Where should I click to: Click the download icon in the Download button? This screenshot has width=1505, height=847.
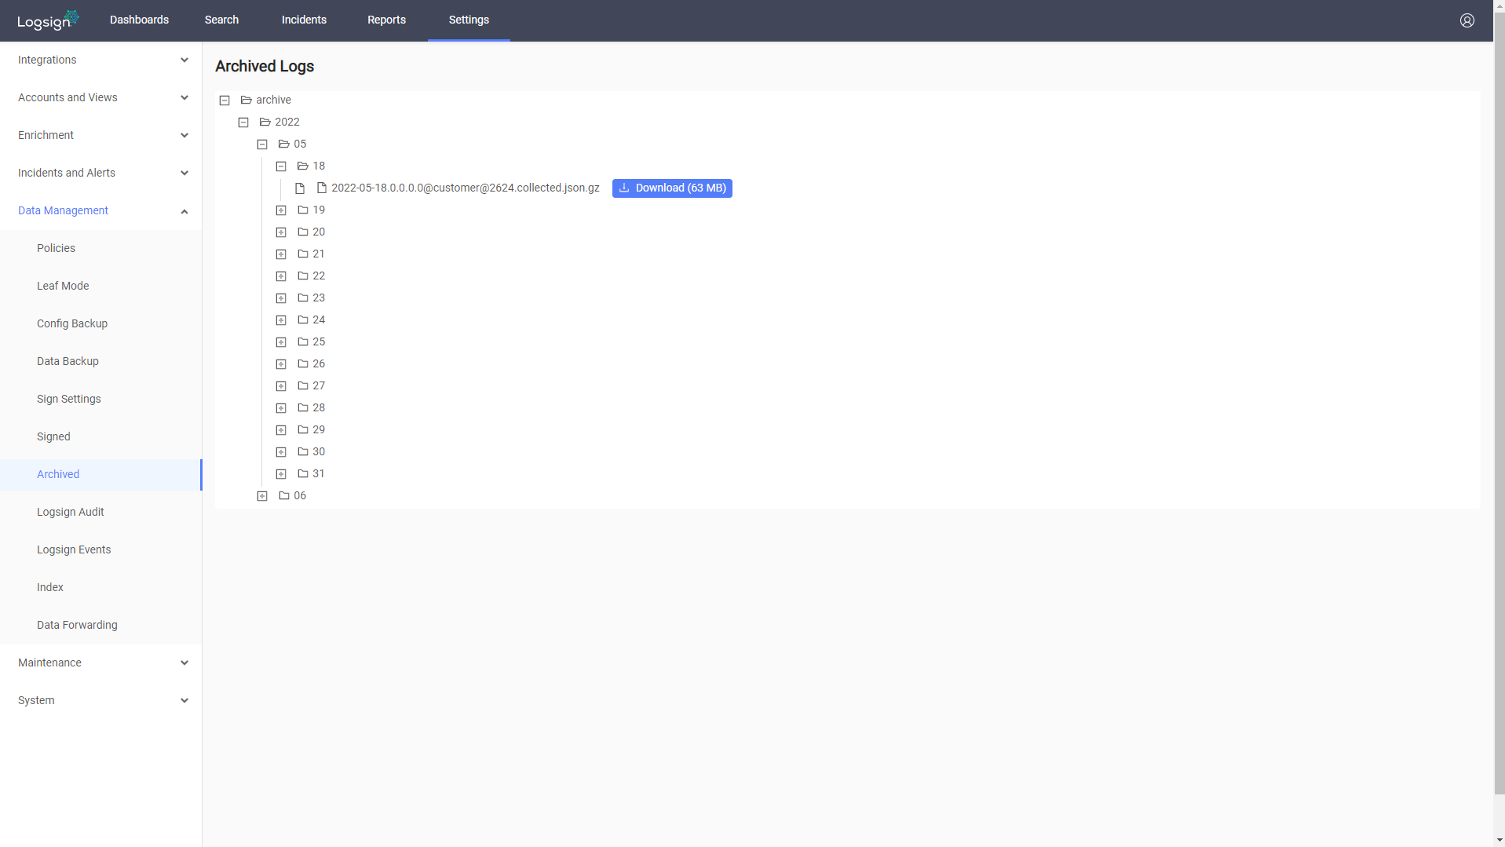point(623,188)
